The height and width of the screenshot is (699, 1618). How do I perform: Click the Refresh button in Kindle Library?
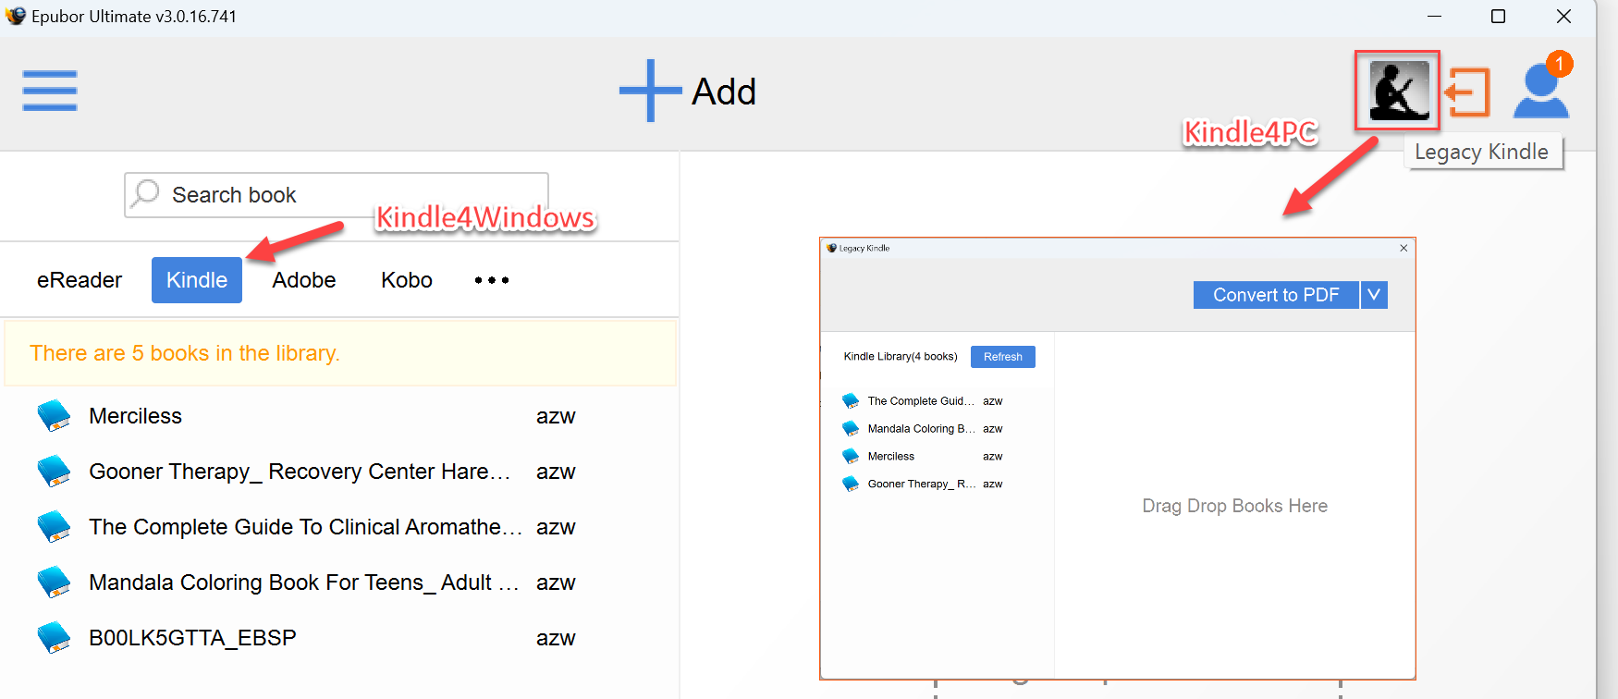tap(1003, 357)
